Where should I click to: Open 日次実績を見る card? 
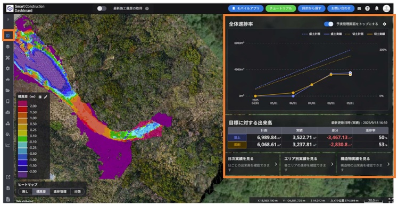coord(252,164)
